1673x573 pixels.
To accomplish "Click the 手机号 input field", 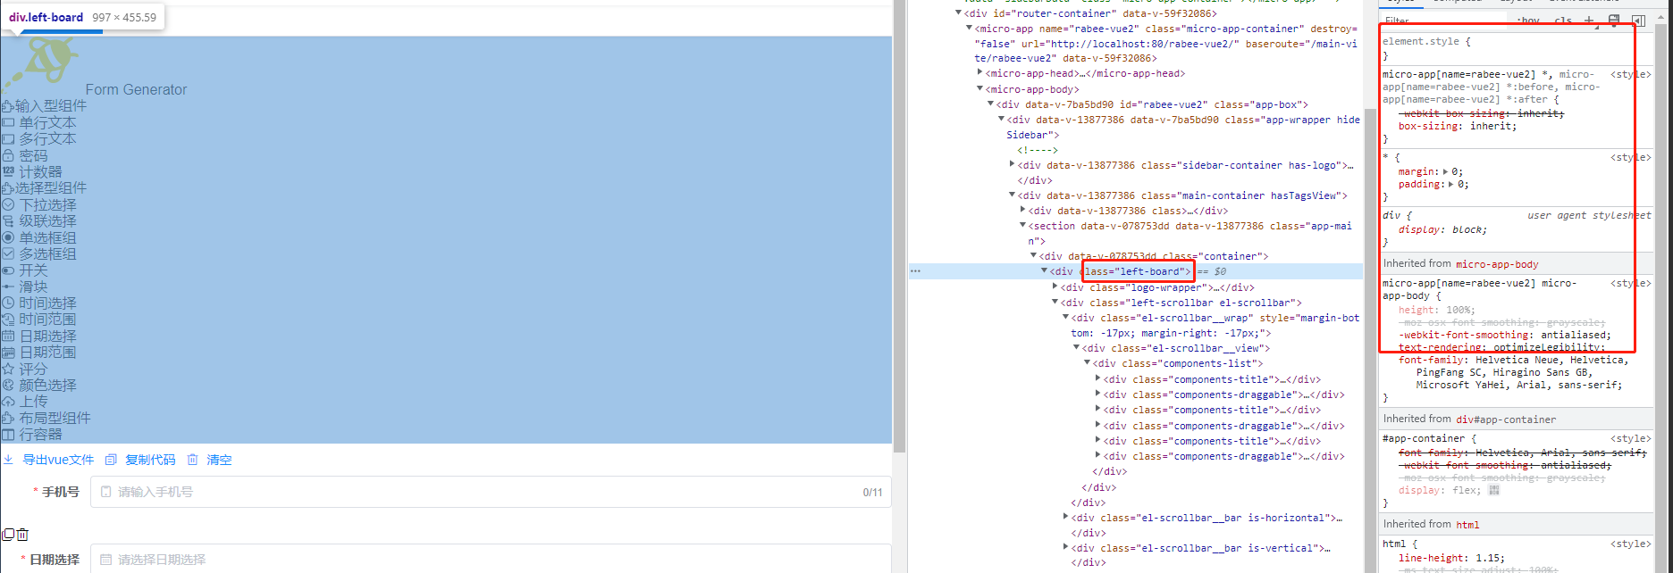I will click(491, 492).
